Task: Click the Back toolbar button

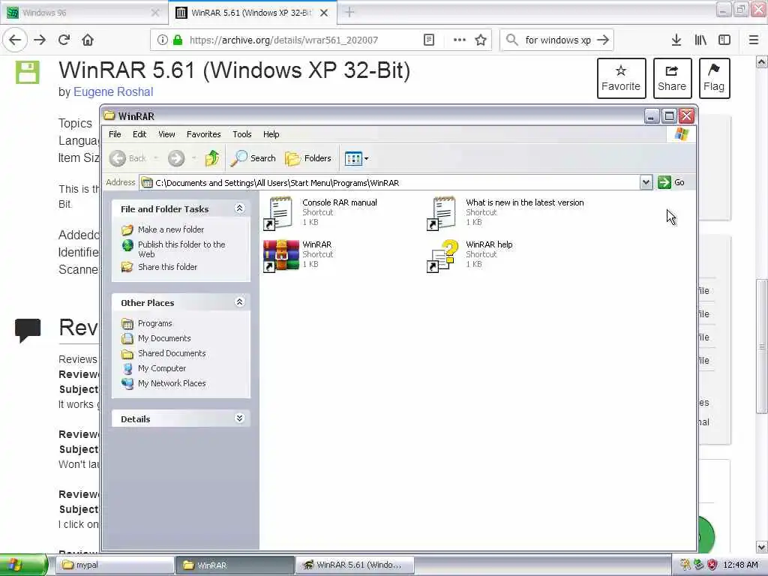Action: tap(127, 158)
